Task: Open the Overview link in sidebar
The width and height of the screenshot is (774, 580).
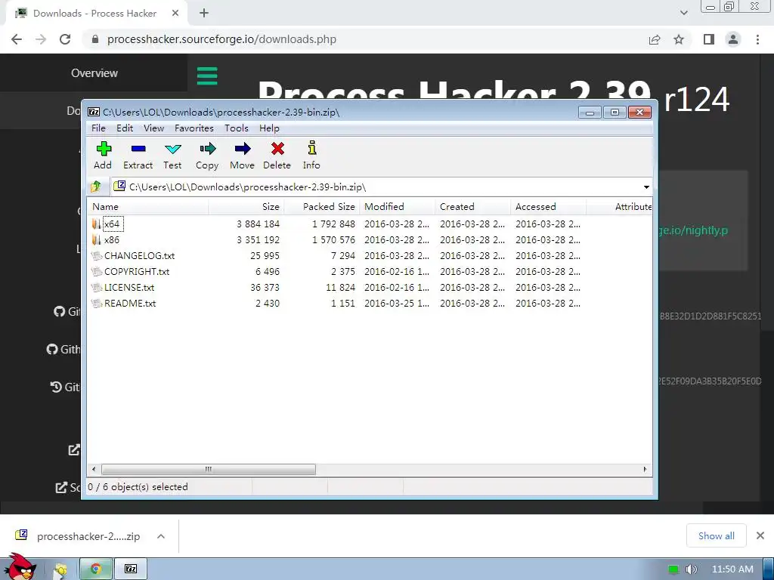Action: click(94, 73)
